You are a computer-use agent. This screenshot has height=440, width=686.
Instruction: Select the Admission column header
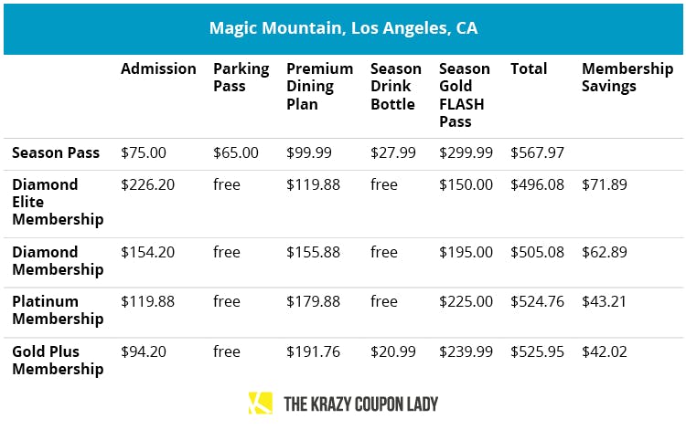pos(158,69)
